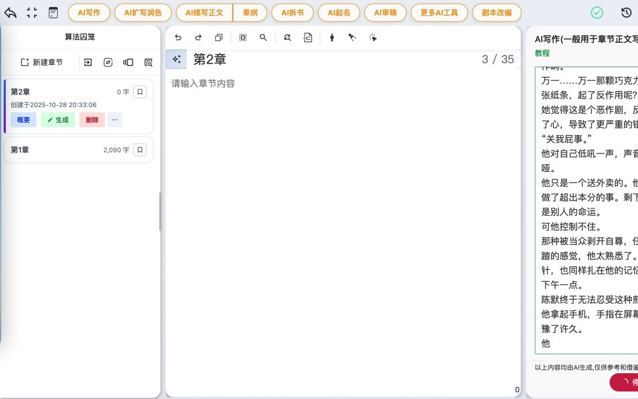
Task: Toggle the bookmark on 第1章
Action: pos(140,150)
